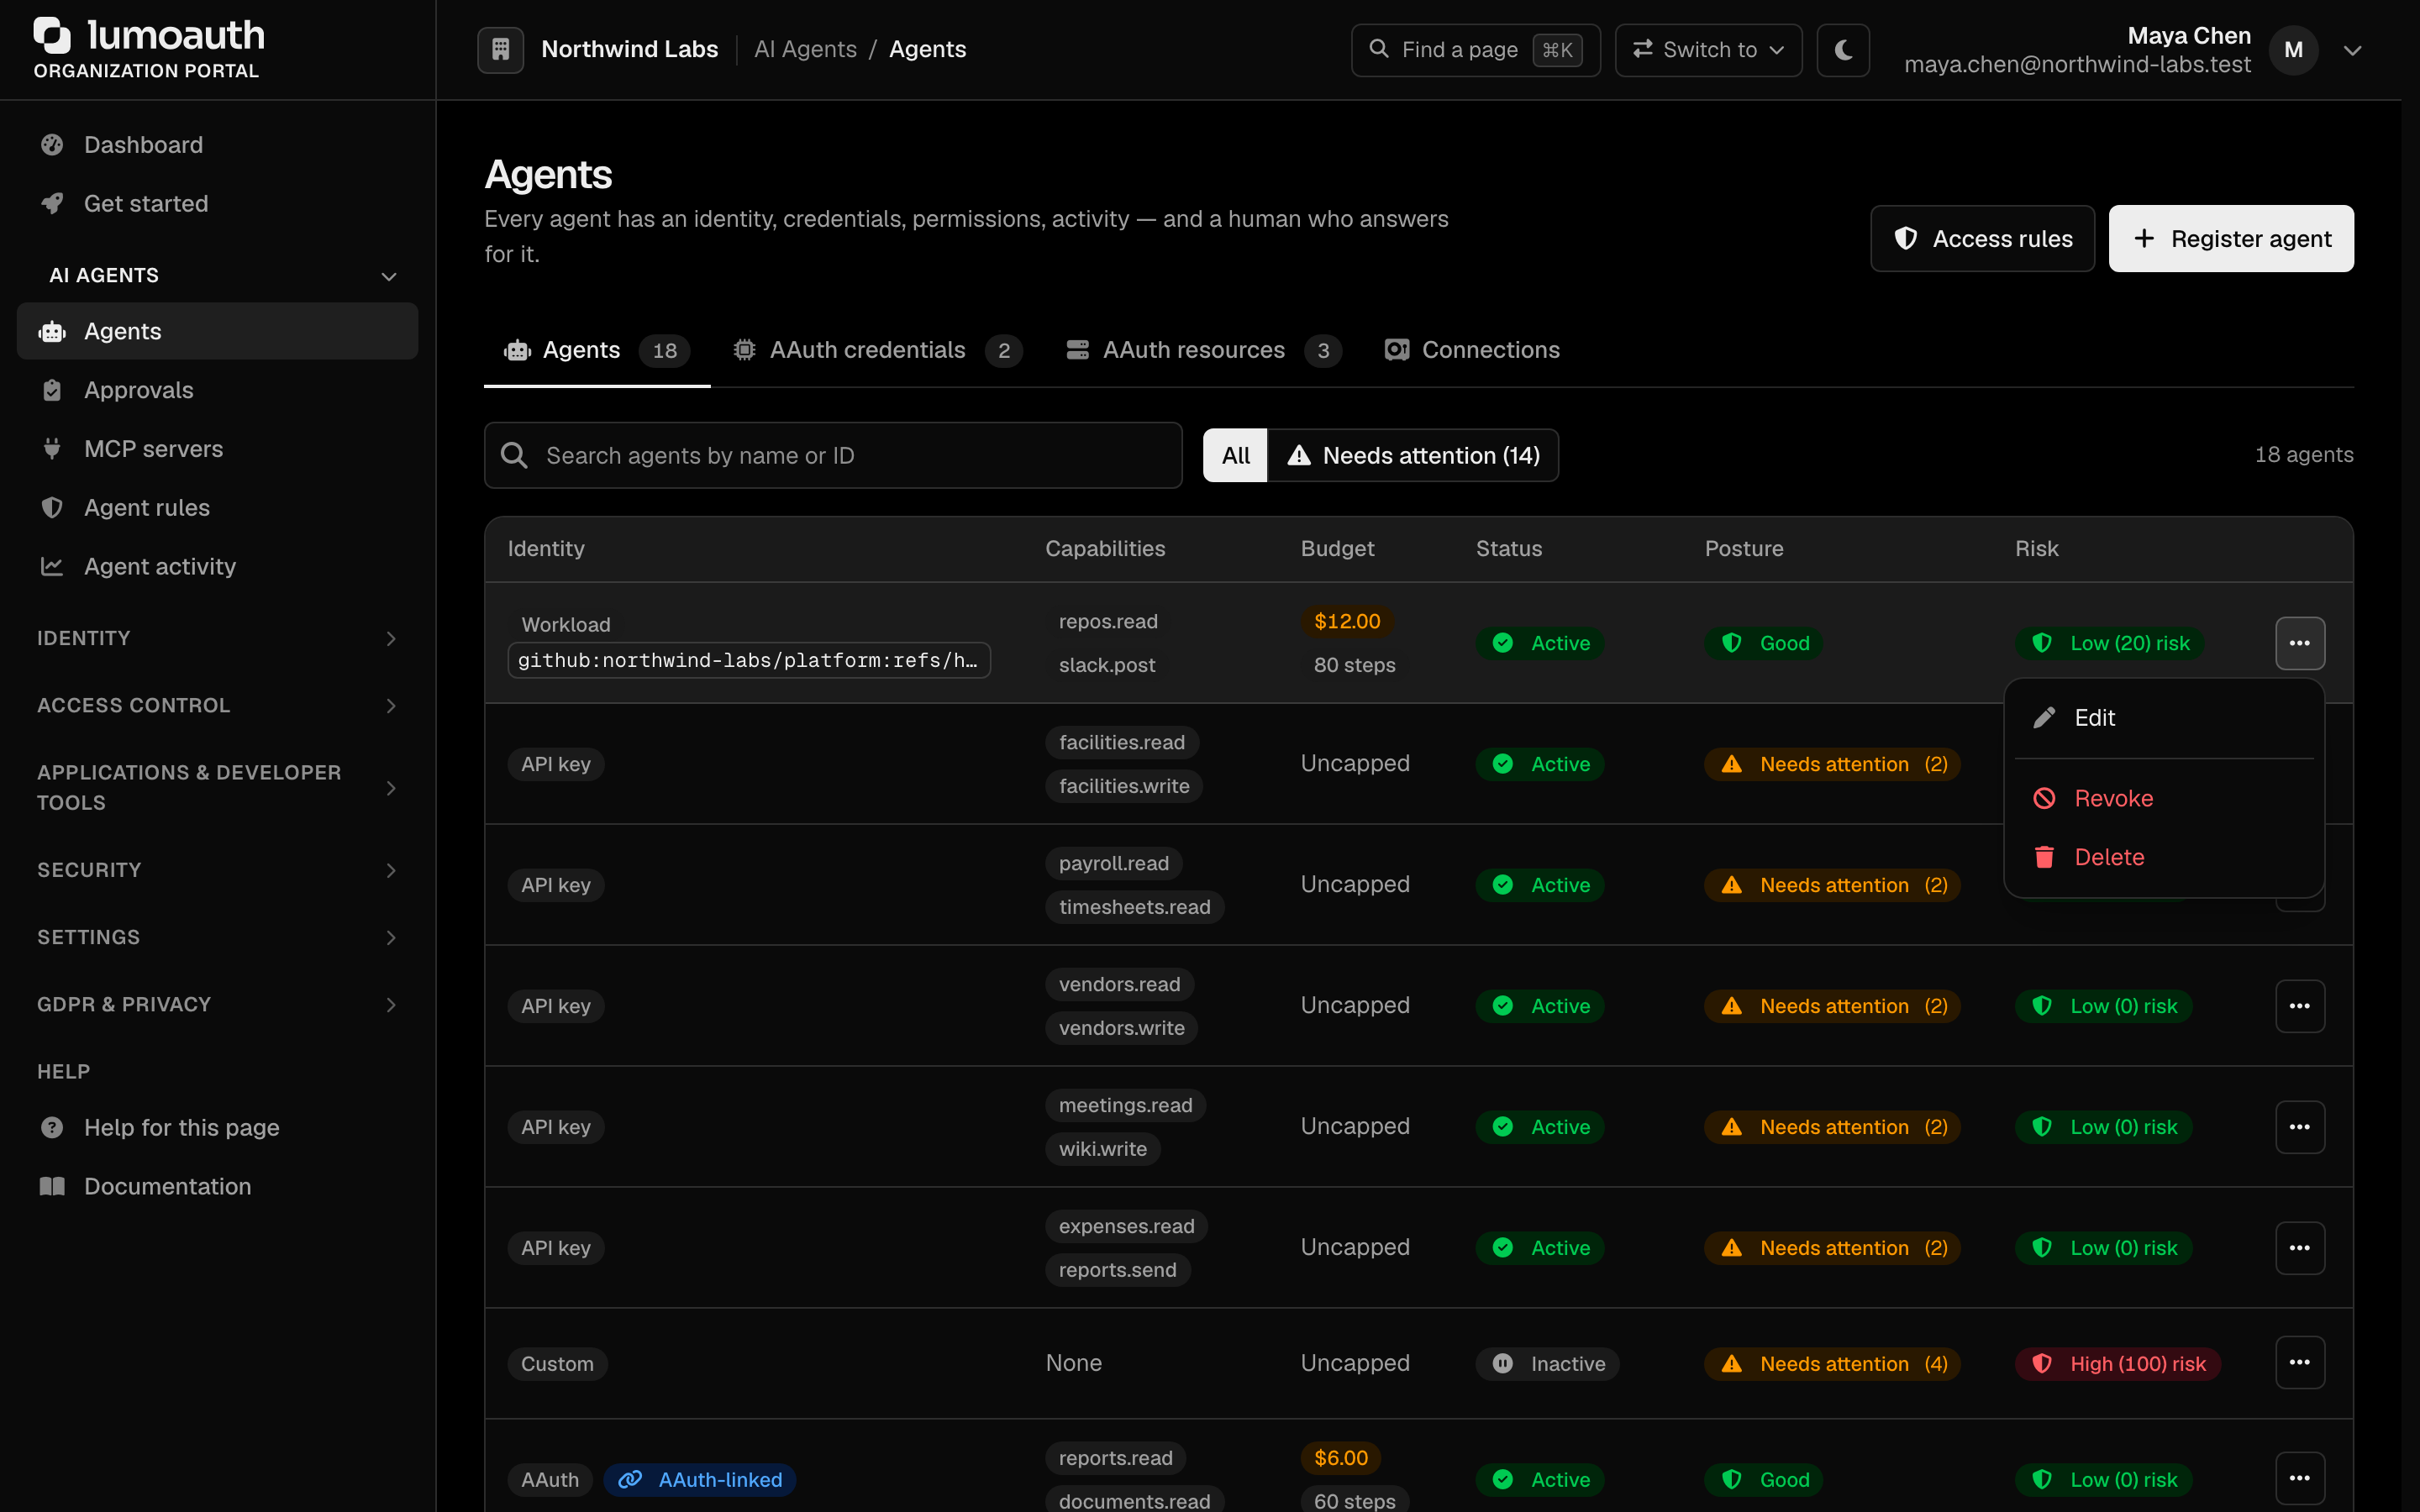Click the lumoauth logo icon
The image size is (2420, 1512).
click(x=52, y=35)
